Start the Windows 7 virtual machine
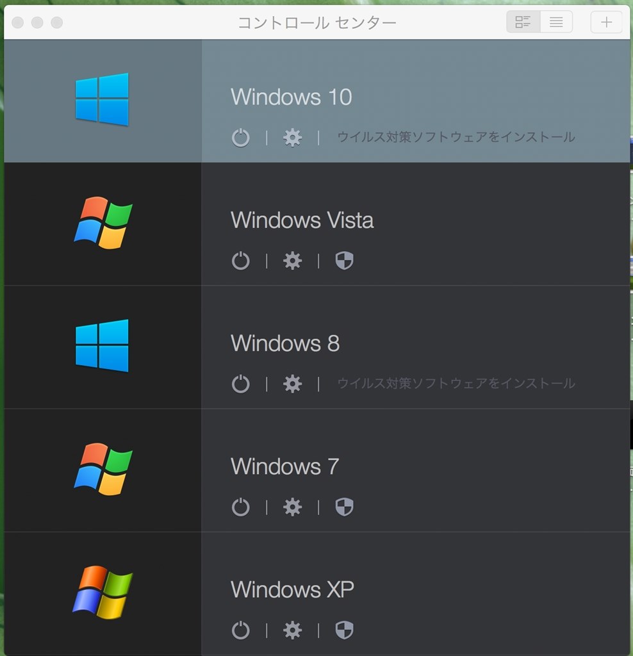 240,507
